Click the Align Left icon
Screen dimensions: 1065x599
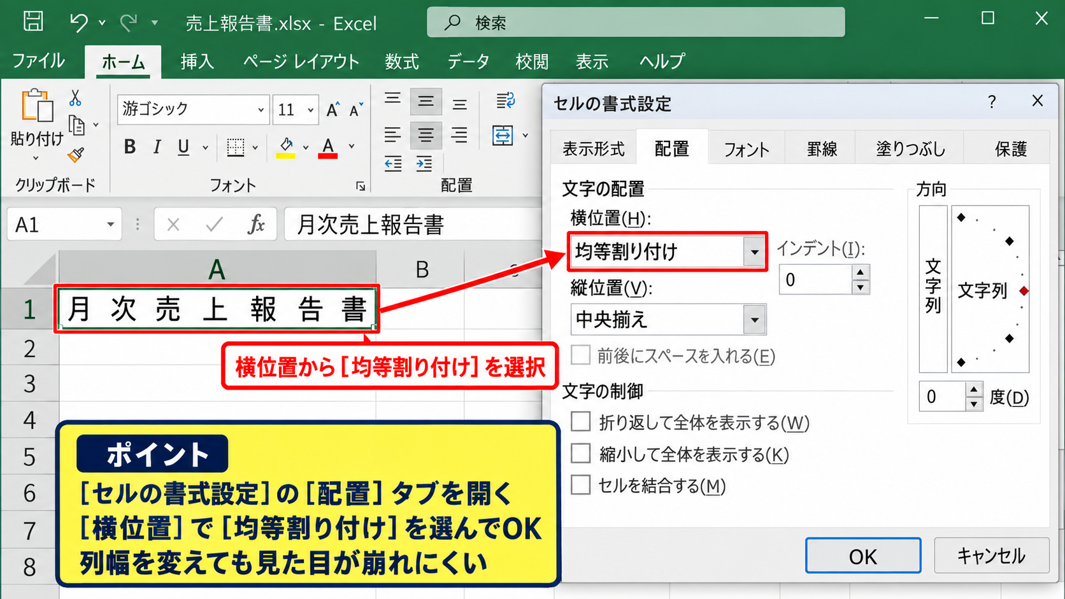coord(392,135)
